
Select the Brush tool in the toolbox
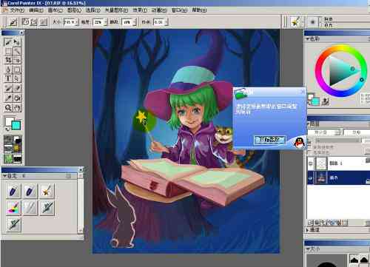point(8,42)
